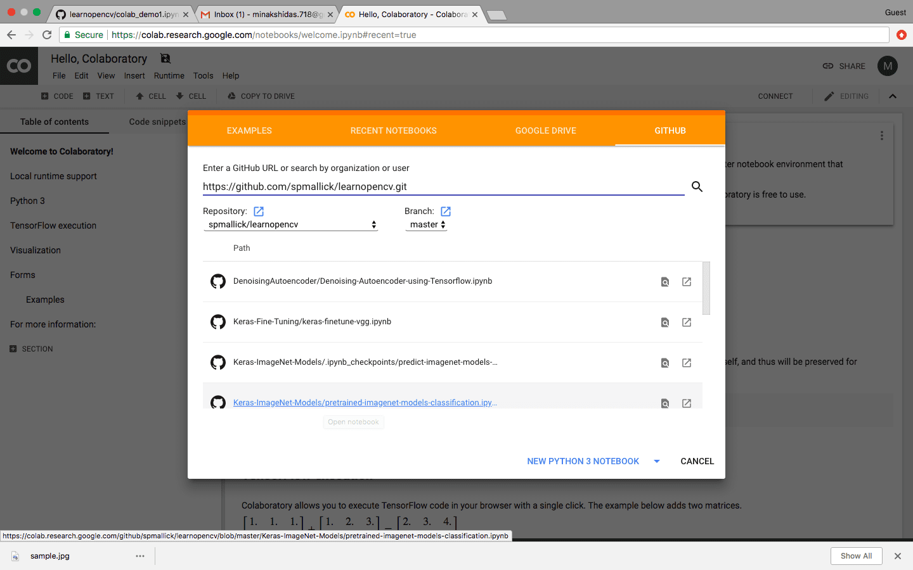Open pretrained-imagenet-models notebook in new tab

click(687, 403)
